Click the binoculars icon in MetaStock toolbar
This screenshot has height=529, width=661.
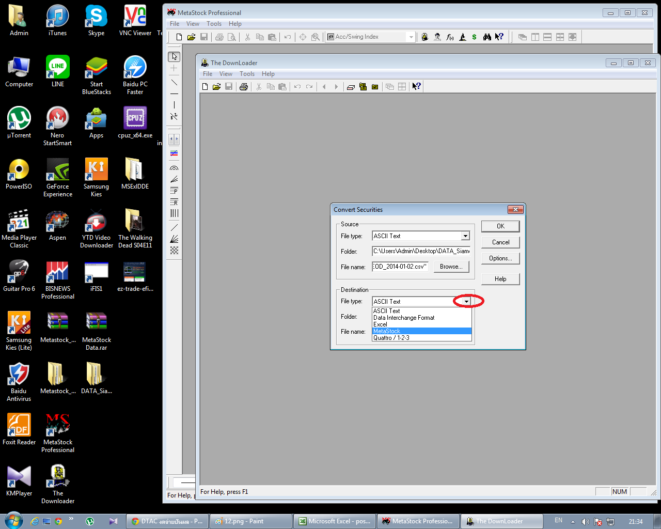(x=487, y=37)
